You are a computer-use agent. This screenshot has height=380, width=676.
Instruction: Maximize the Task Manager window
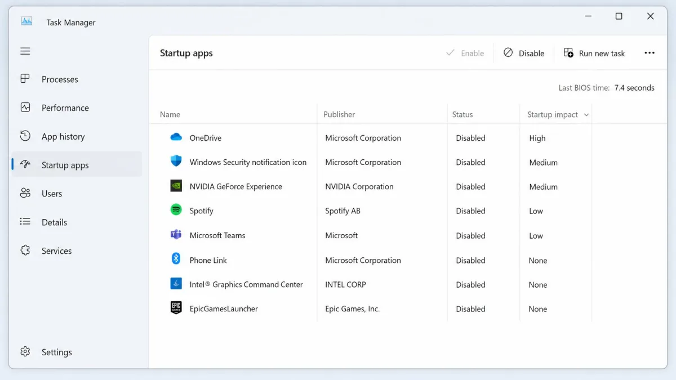619,16
